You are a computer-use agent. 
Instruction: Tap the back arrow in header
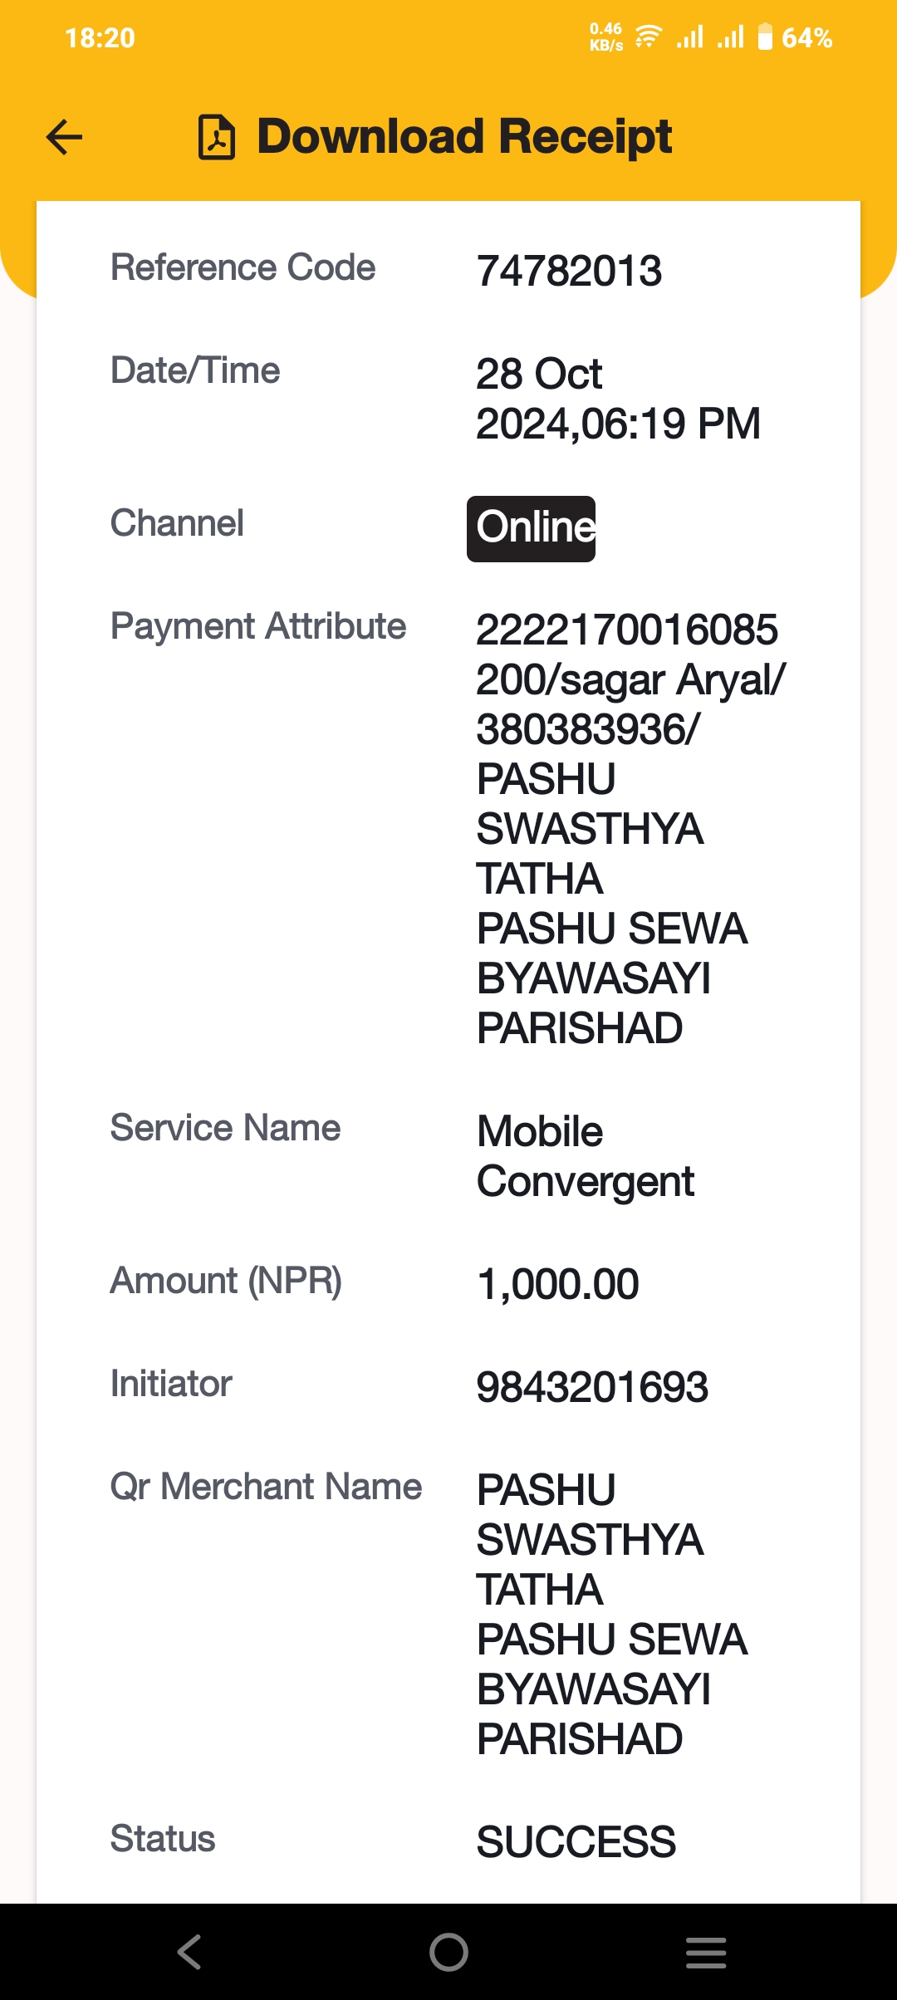(64, 137)
